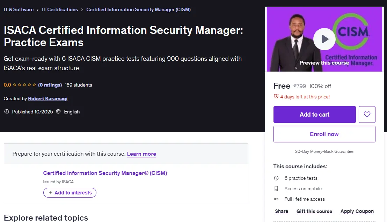Click Enroll now button

324,134
